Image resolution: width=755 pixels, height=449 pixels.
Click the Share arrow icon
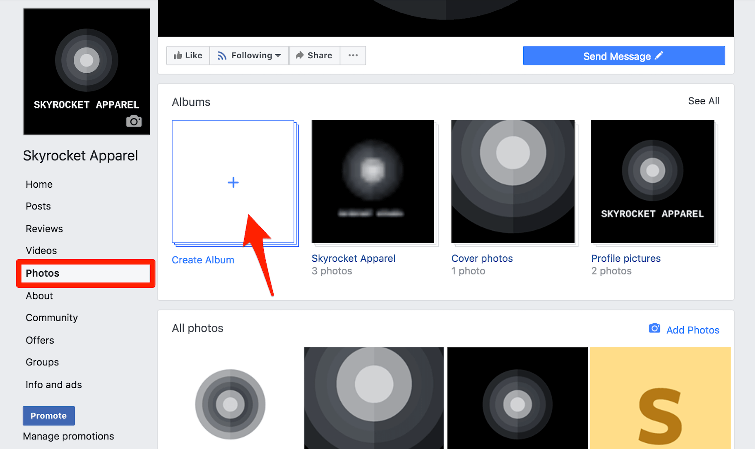[x=300, y=55]
